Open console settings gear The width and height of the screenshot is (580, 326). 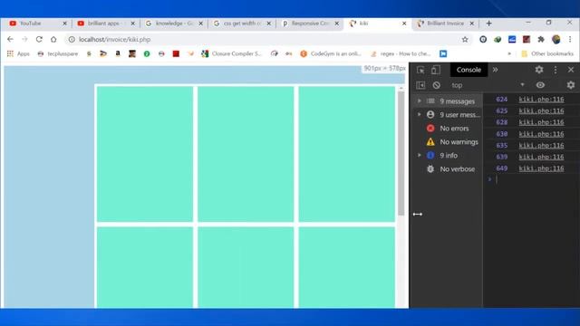571,85
